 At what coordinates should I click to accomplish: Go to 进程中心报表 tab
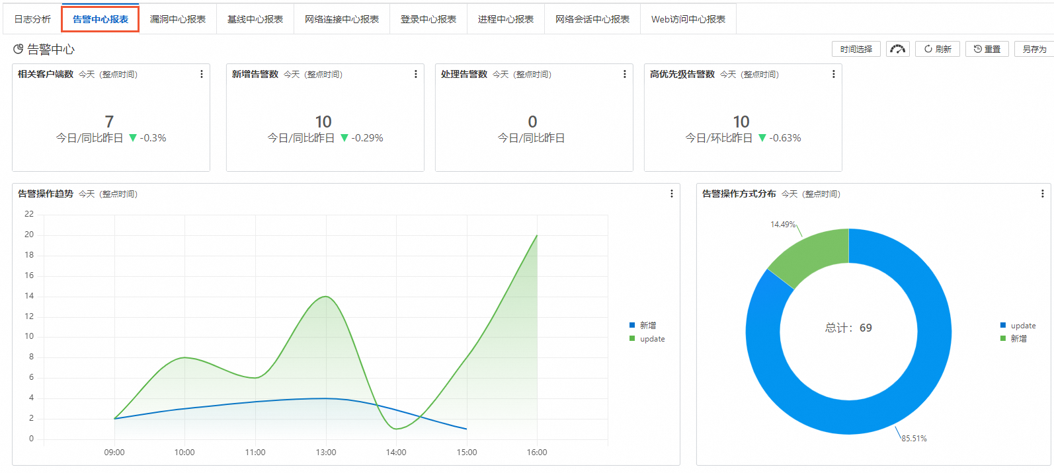click(506, 19)
